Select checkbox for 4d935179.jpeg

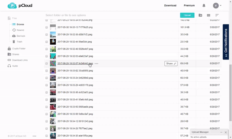point(47,85)
